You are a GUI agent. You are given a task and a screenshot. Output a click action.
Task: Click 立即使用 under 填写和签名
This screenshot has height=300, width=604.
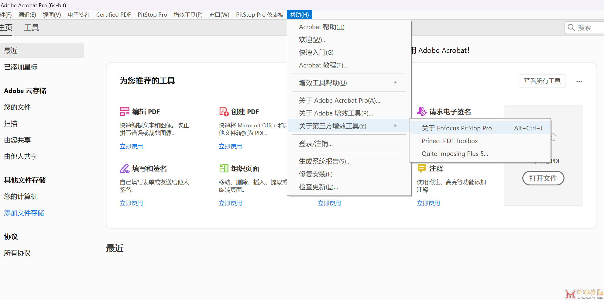pos(131,203)
